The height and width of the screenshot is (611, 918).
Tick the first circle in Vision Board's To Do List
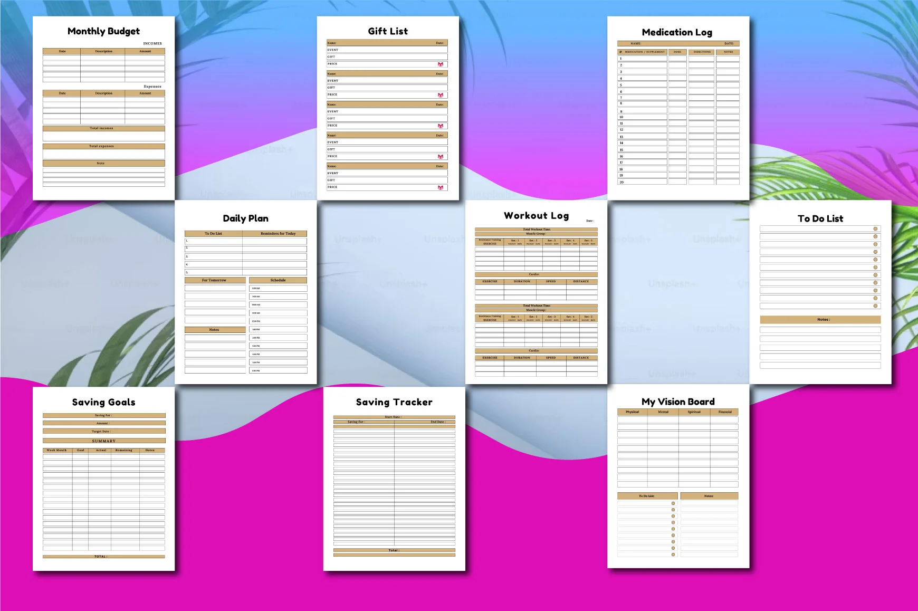point(673,503)
